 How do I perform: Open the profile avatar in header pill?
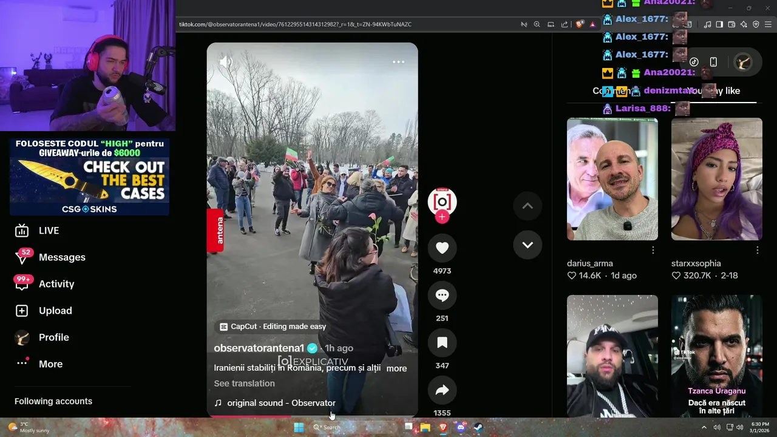tap(743, 62)
